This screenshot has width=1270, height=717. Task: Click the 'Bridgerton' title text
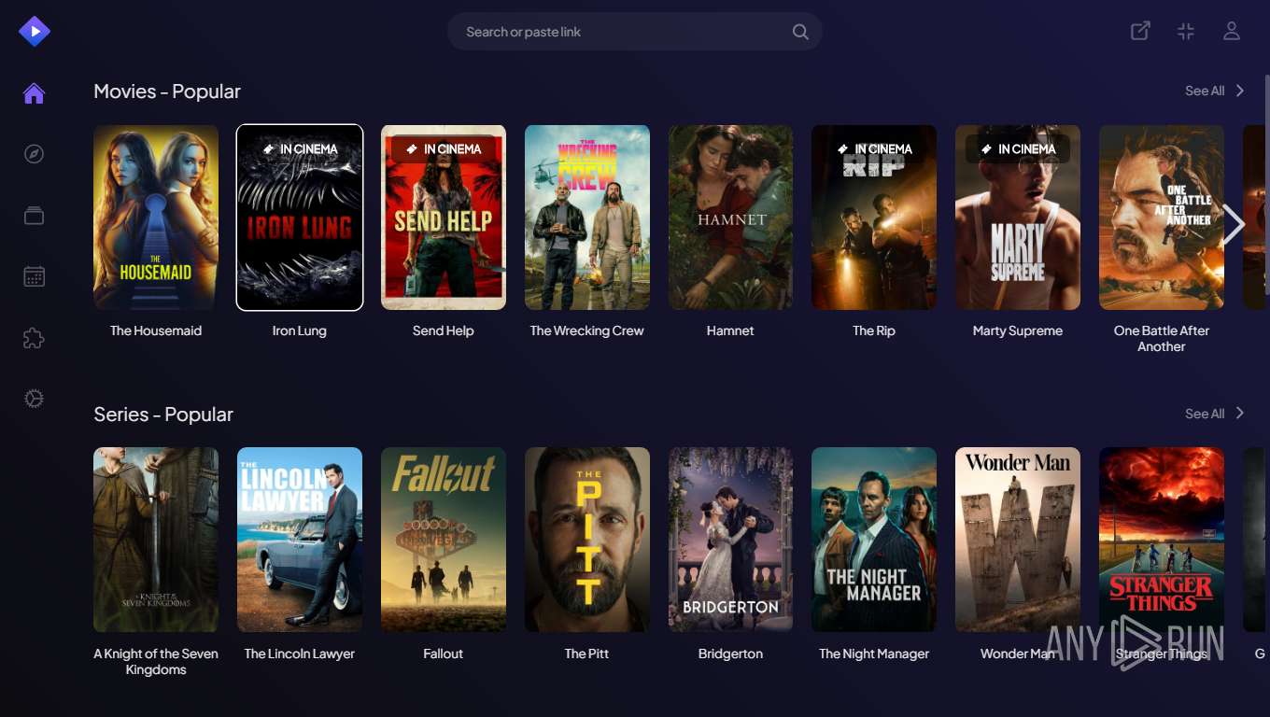(730, 654)
